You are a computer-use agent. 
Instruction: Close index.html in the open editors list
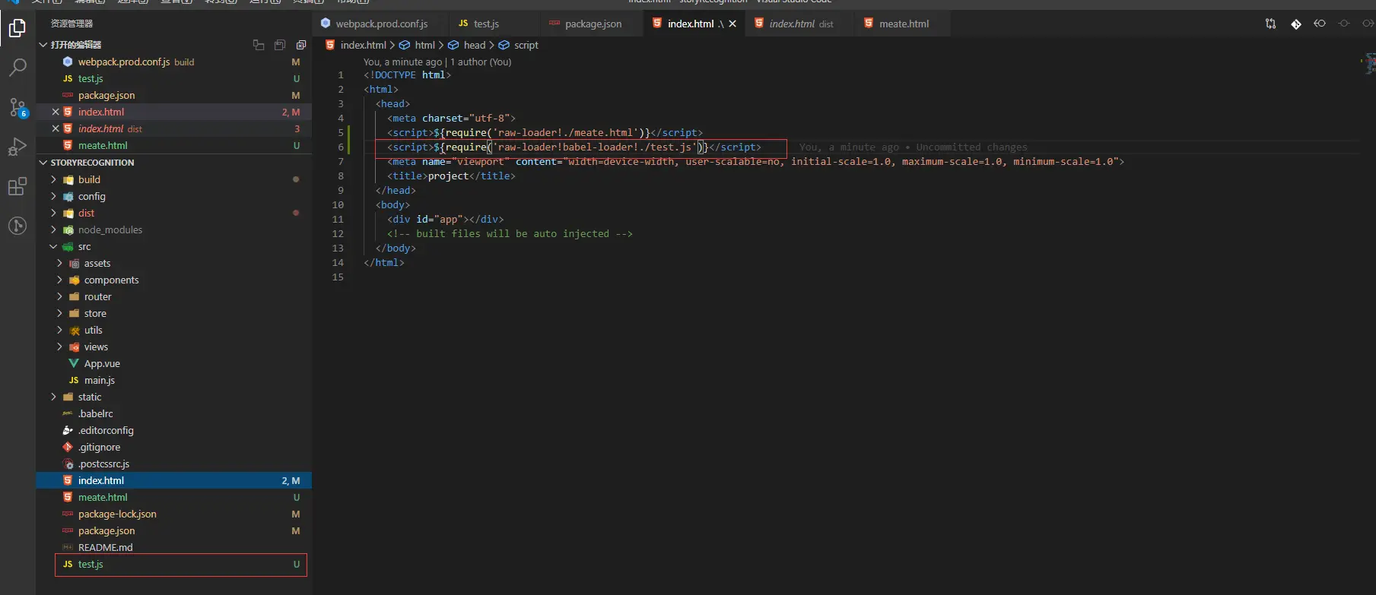tap(56, 112)
